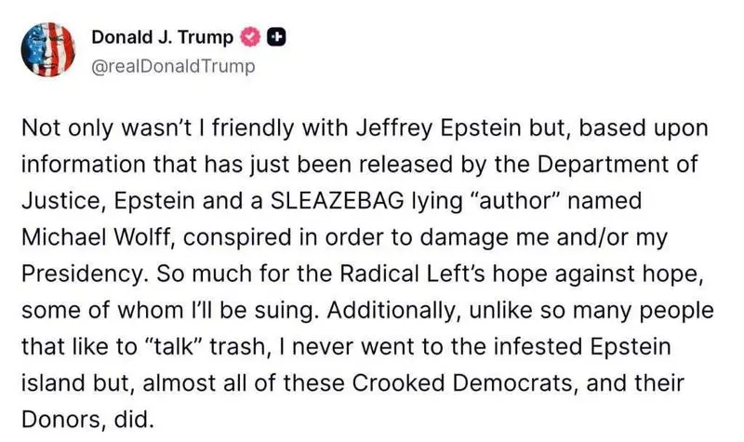
Task: Click the black plus badge icon
Action: (x=276, y=37)
